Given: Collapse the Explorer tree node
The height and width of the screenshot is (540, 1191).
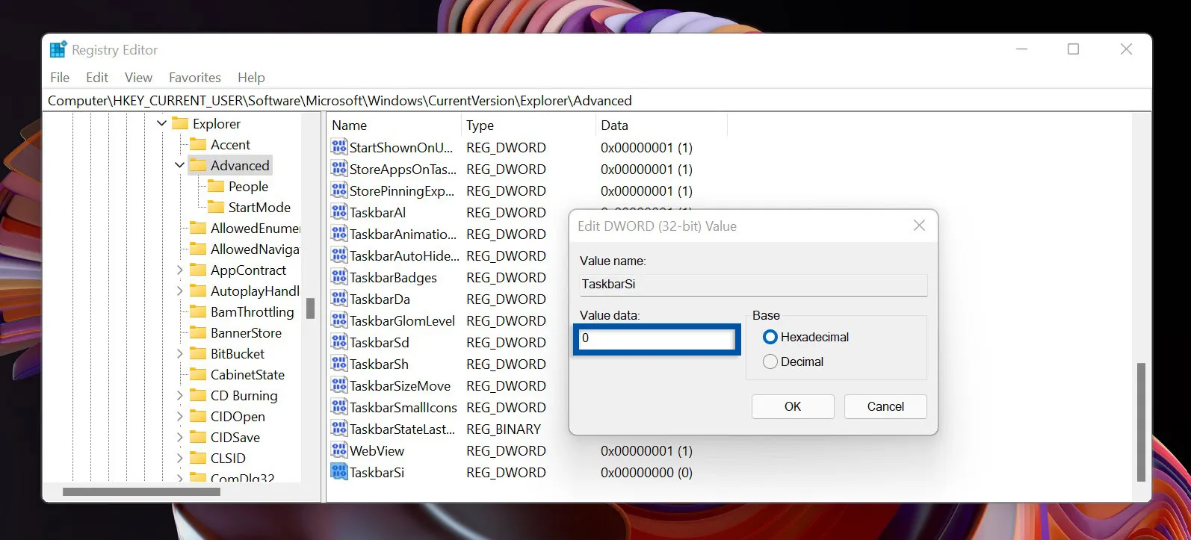Looking at the screenshot, I should coord(162,123).
